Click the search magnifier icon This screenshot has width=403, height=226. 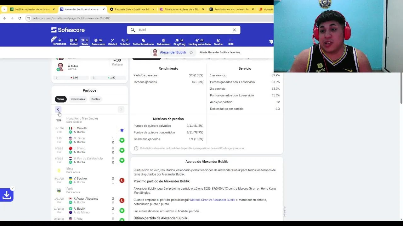pos(133,30)
